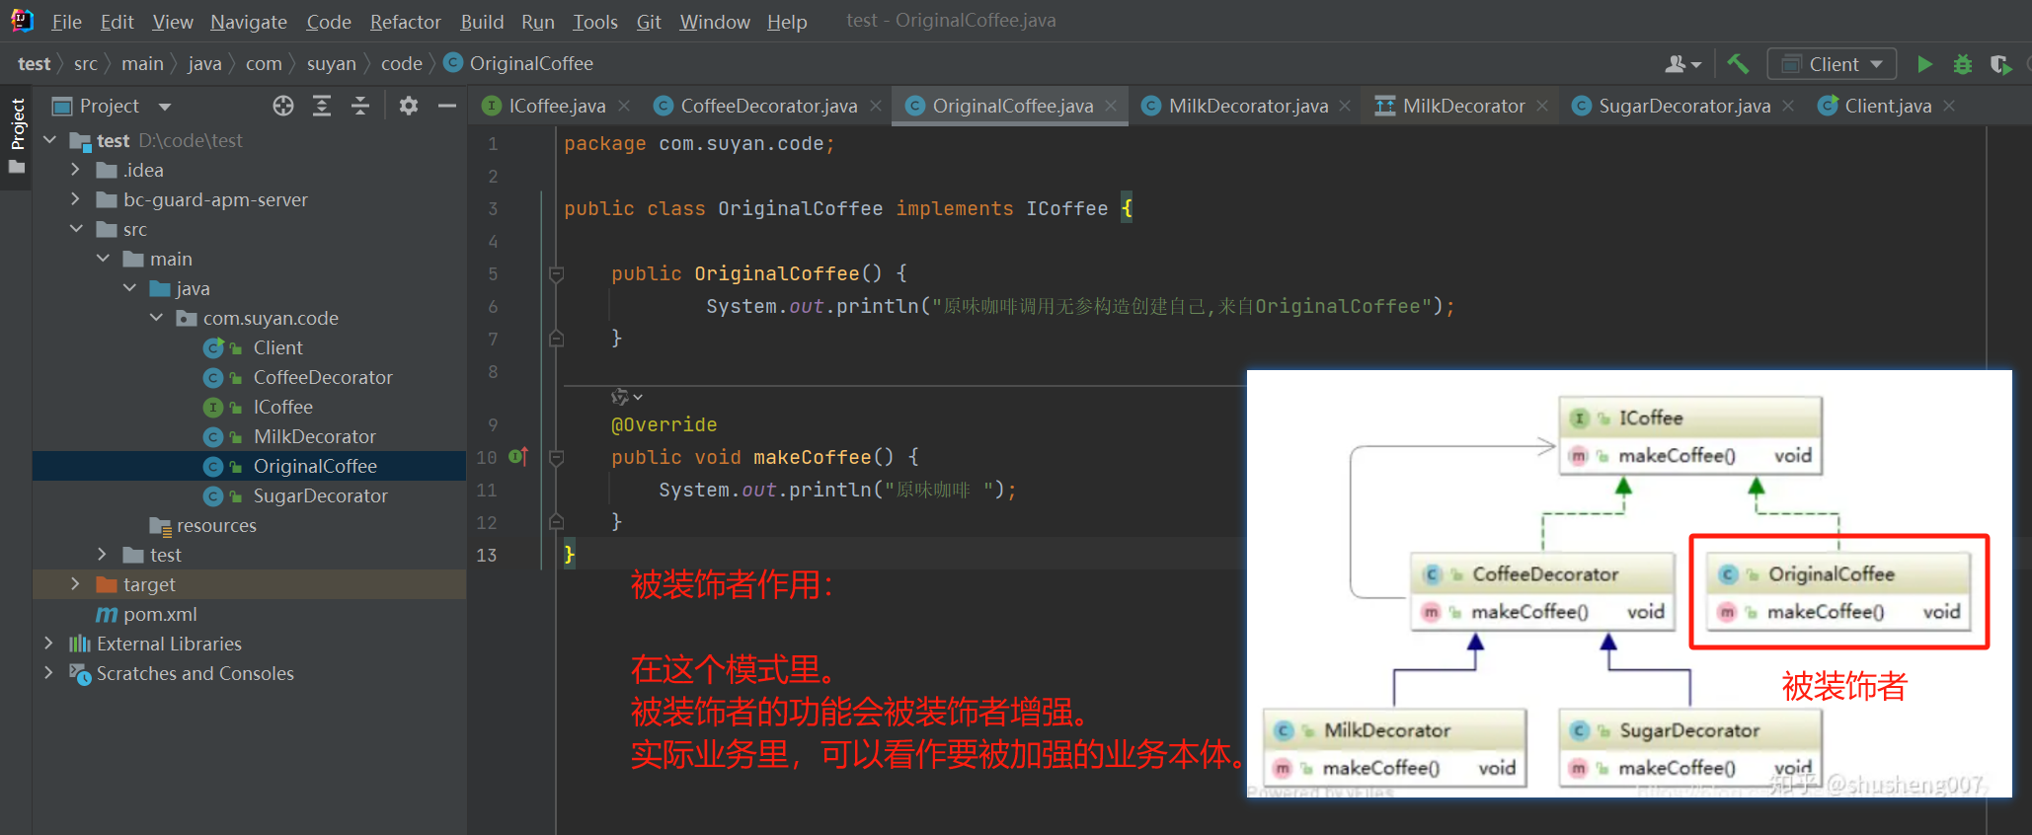Collapse the com.suyan.code package
Viewport: 2032px width, 835px height.
pyautogui.click(x=156, y=318)
